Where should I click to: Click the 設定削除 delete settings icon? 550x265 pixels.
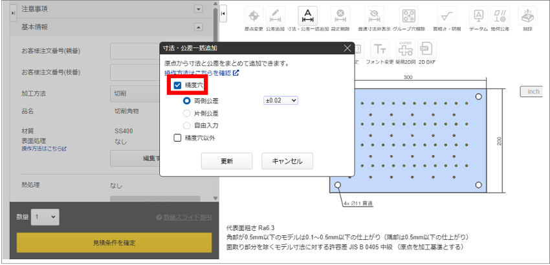340,16
